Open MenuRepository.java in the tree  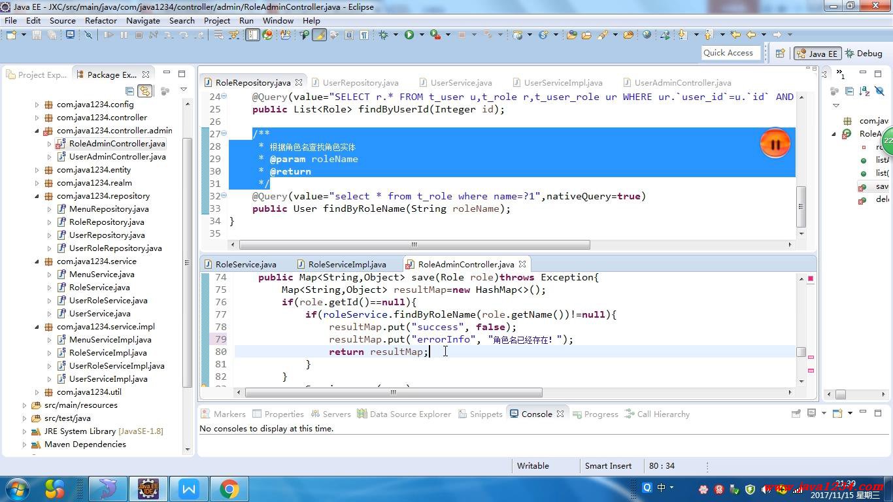pos(109,209)
